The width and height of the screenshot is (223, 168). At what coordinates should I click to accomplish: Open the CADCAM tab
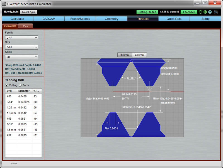pos(49,19)
